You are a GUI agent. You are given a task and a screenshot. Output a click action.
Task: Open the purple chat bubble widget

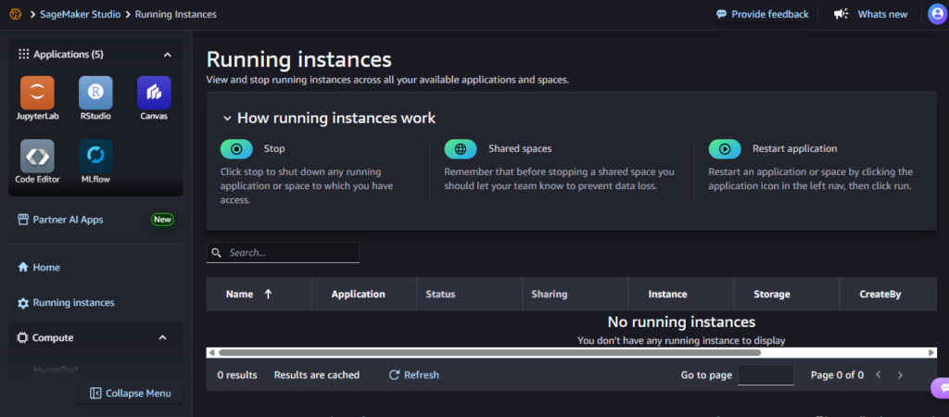[x=940, y=388]
